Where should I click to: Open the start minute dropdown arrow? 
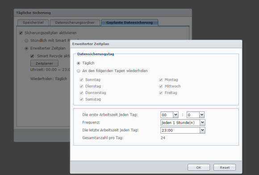pyautogui.click(x=202, y=115)
